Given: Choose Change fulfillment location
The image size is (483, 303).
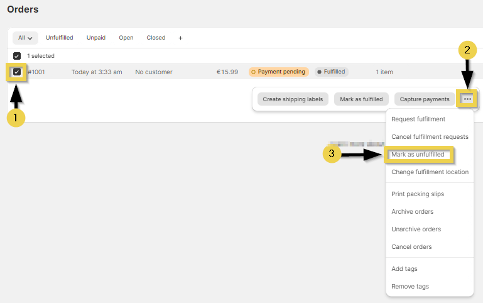Looking at the screenshot, I should click(x=430, y=172).
